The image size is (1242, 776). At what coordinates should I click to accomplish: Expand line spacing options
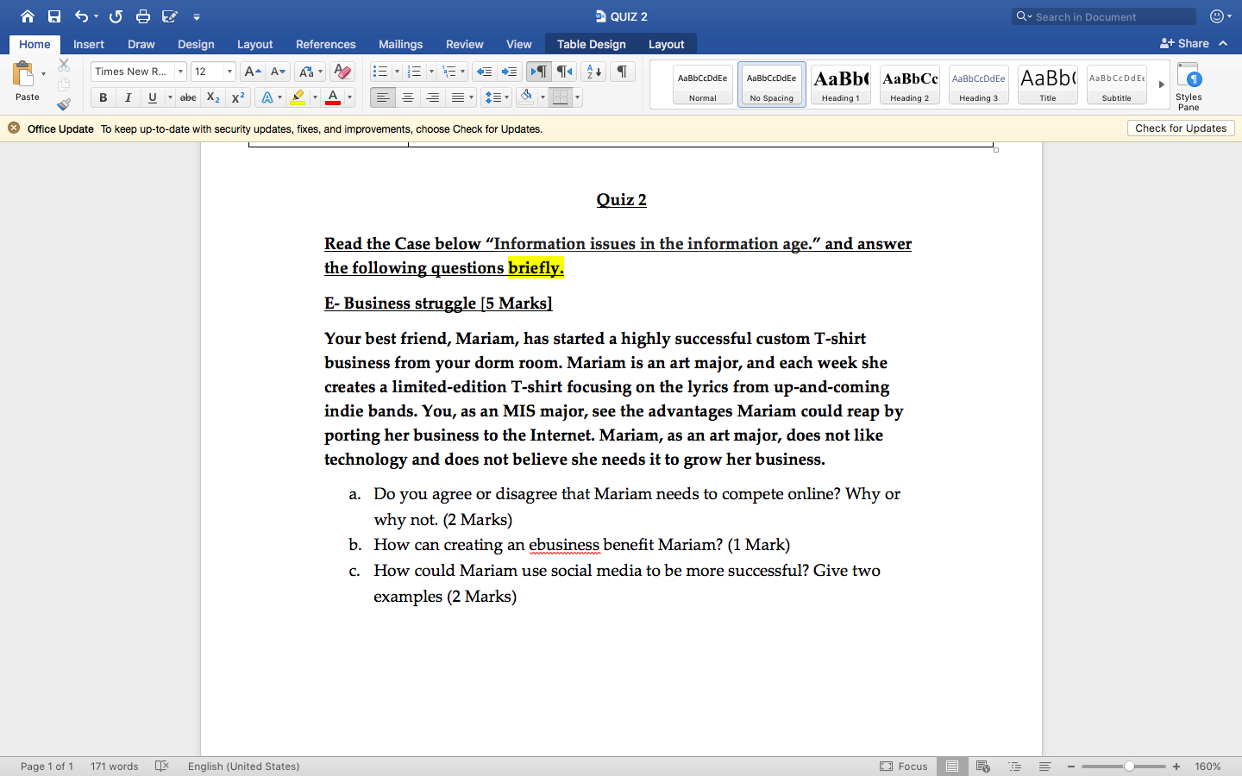click(x=507, y=97)
